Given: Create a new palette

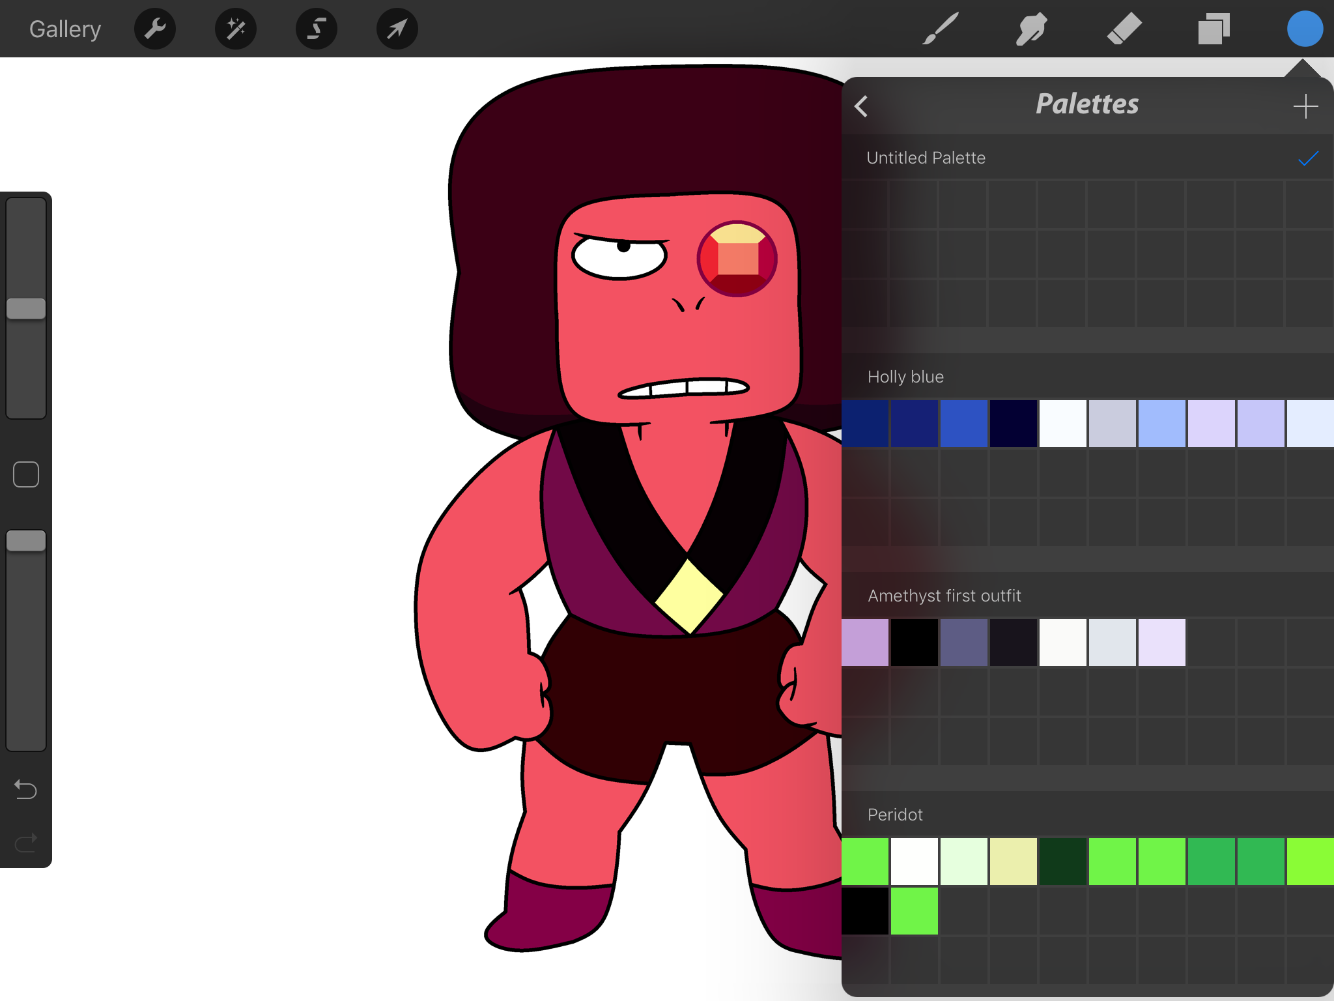Looking at the screenshot, I should click(x=1305, y=106).
